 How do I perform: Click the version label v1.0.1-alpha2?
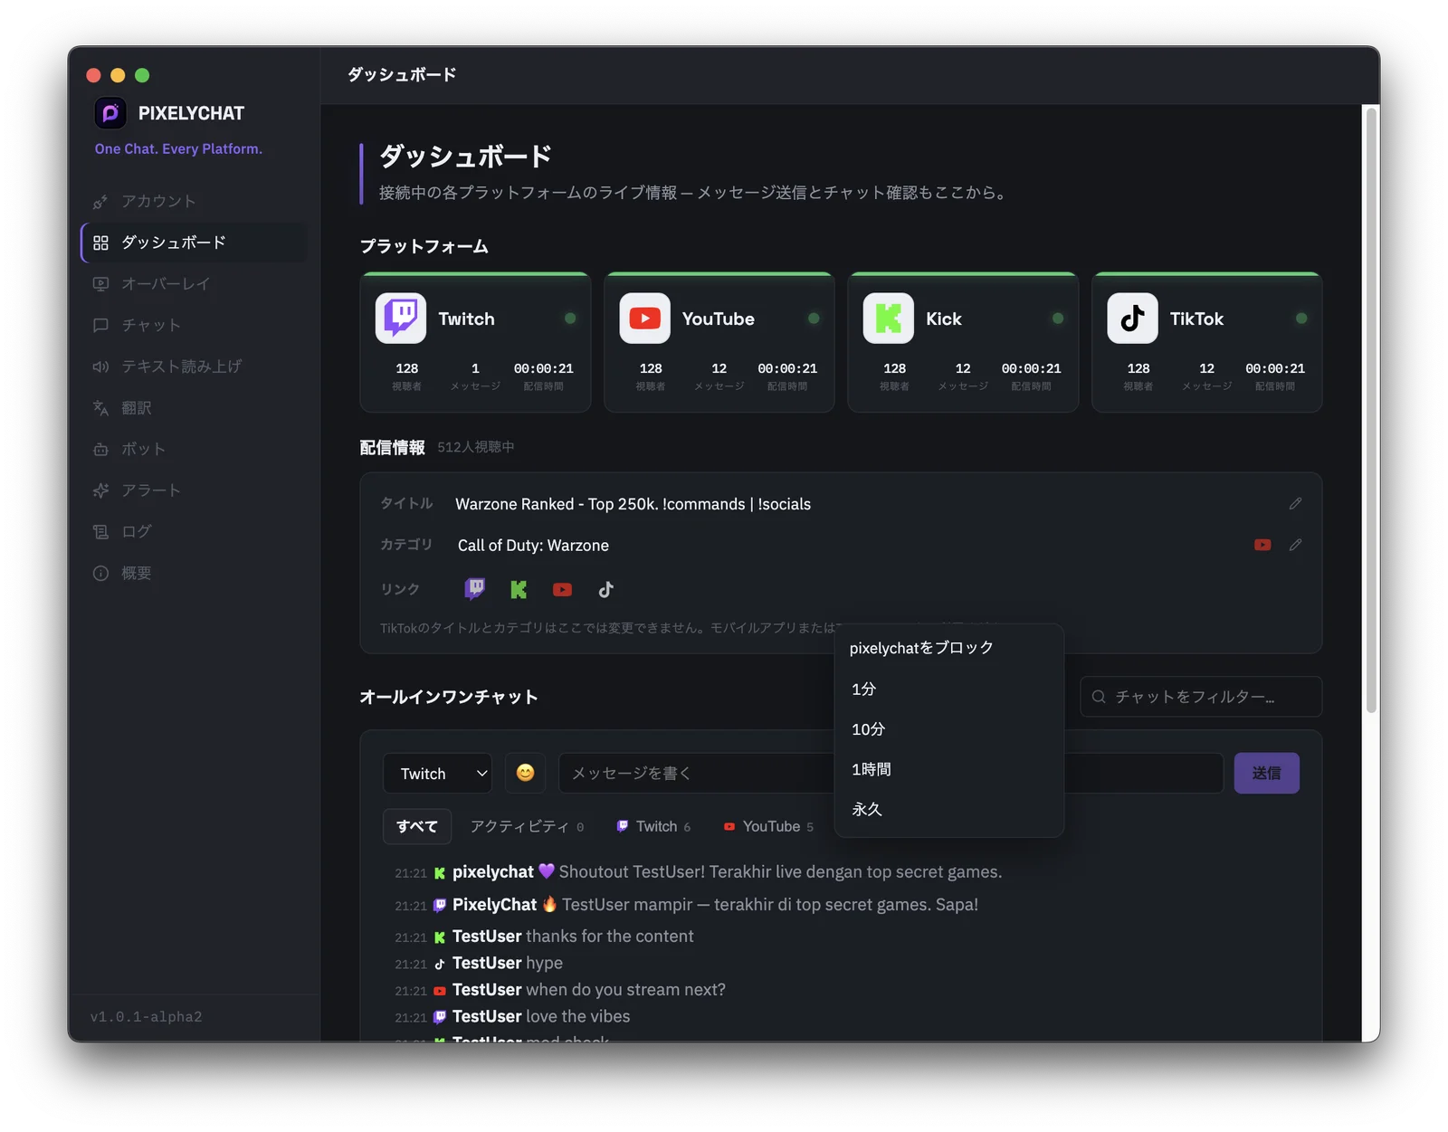[x=146, y=1017]
